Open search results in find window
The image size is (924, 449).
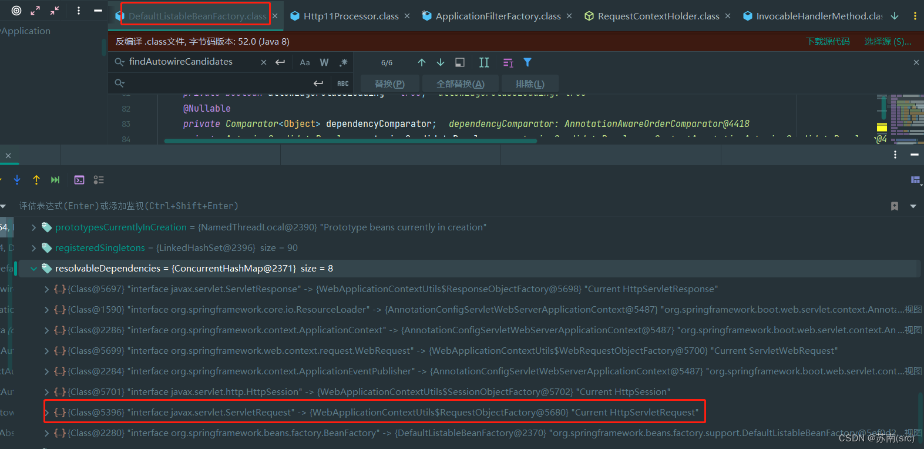click(460, 62)
